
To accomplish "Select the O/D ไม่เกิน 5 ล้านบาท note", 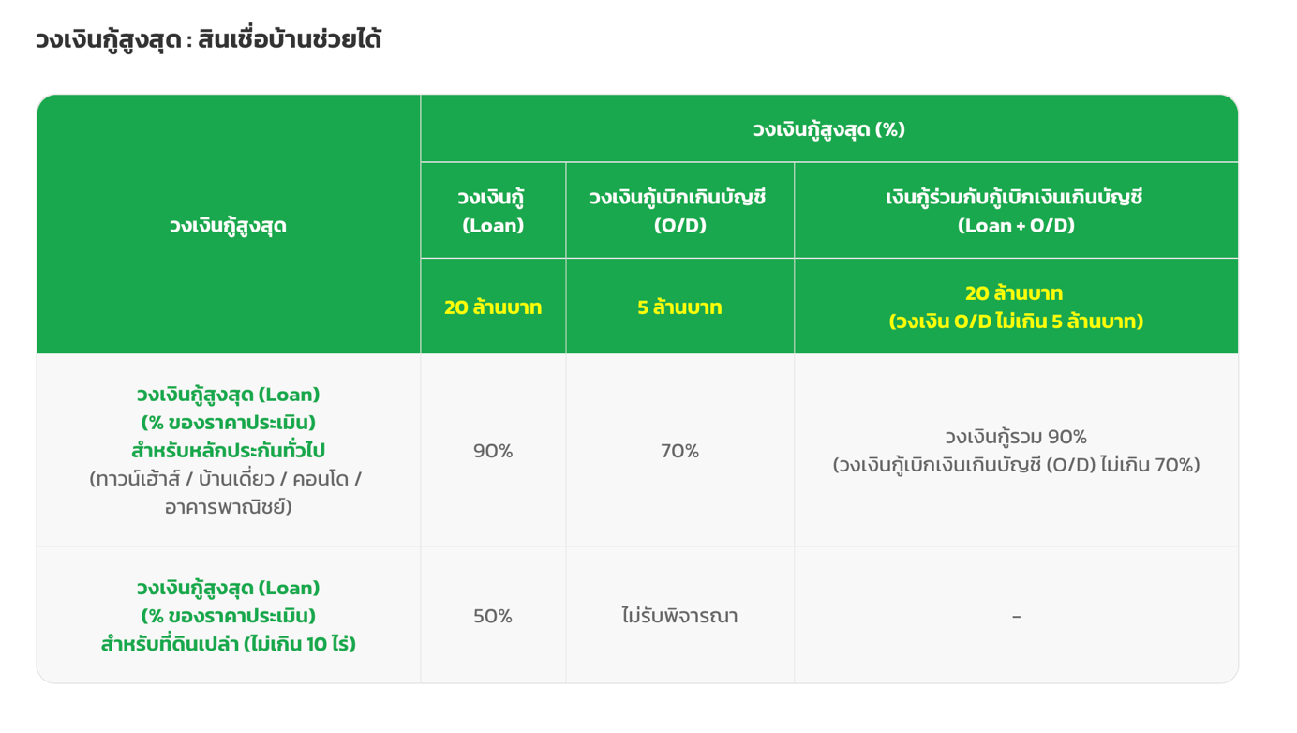I will (1016, 322).
